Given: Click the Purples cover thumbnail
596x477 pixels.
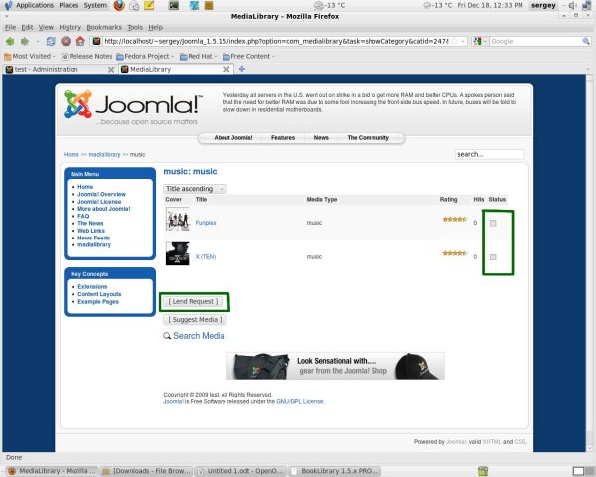Looking at the screenshot, I should (177, 219).
